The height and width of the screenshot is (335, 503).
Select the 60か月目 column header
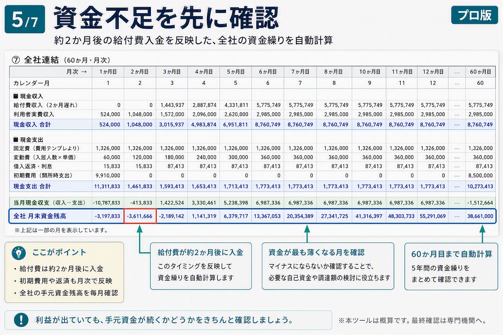481,72
